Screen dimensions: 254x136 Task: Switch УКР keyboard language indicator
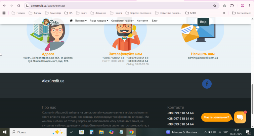[226, 132]
